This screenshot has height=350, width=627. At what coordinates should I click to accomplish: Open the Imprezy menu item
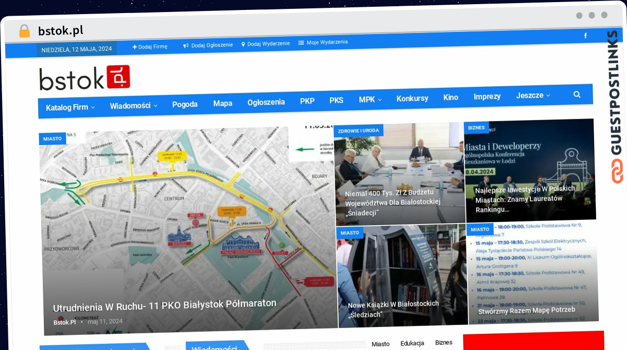pyautogui.click(x=487, y=97)
